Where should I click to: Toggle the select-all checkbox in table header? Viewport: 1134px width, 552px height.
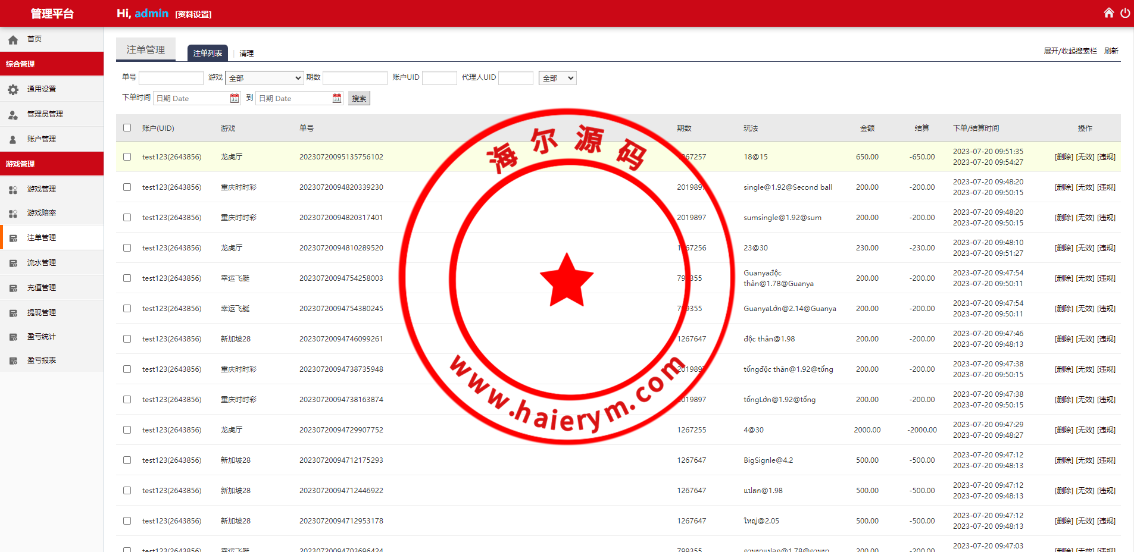click(x=127, y=128)
